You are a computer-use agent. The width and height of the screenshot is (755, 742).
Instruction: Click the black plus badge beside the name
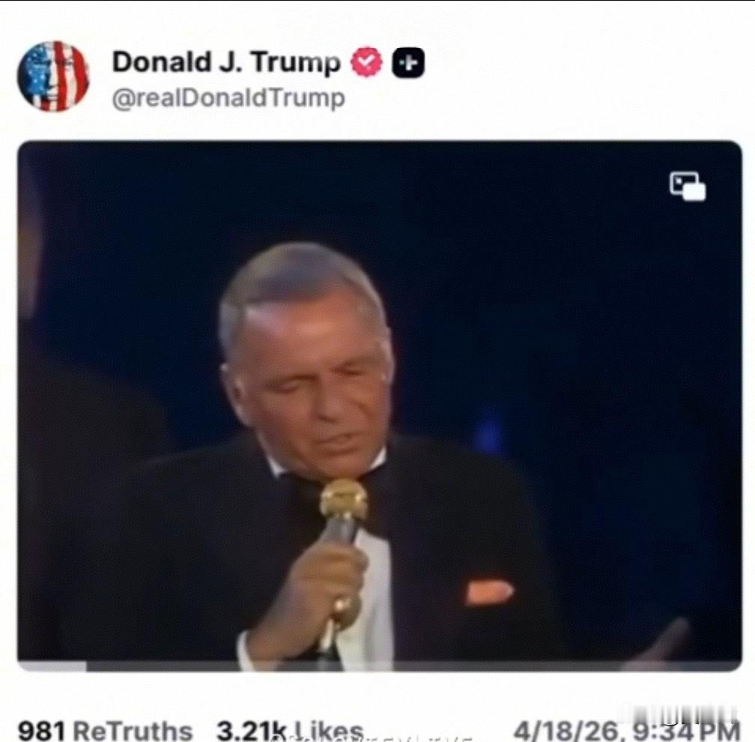click(x=408, y=63)
